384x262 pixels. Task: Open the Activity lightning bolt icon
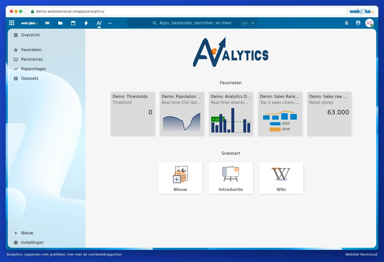click(x=86, y=23)
